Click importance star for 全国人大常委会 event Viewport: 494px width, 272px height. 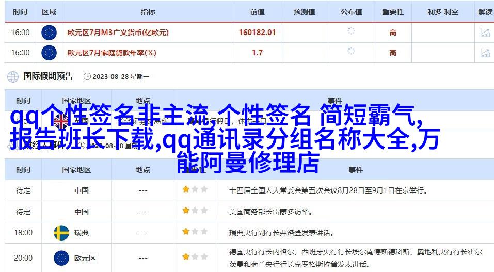(186, 189)
